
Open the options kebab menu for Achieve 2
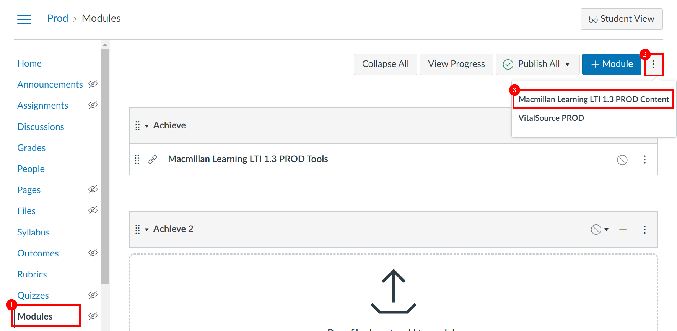[644, 230]
